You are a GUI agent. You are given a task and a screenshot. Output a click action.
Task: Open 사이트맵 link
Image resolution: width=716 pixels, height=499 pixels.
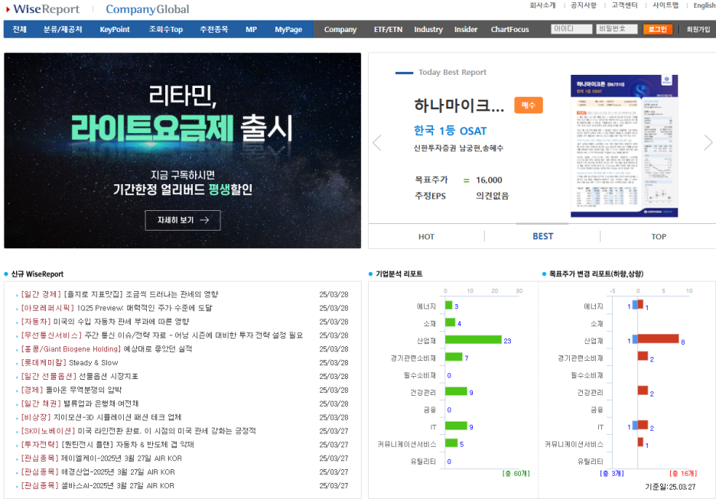pyautogui.click(x=666, y=5)
